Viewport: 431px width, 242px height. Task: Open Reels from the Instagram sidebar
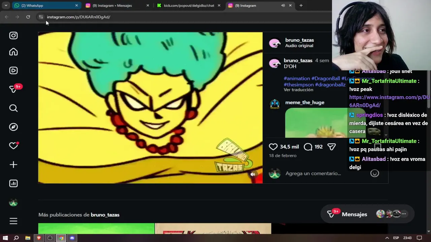(x=13, y=71)
